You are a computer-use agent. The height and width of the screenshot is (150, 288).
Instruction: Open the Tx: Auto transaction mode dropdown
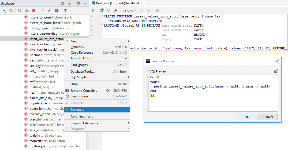click(x=129, y=11)
